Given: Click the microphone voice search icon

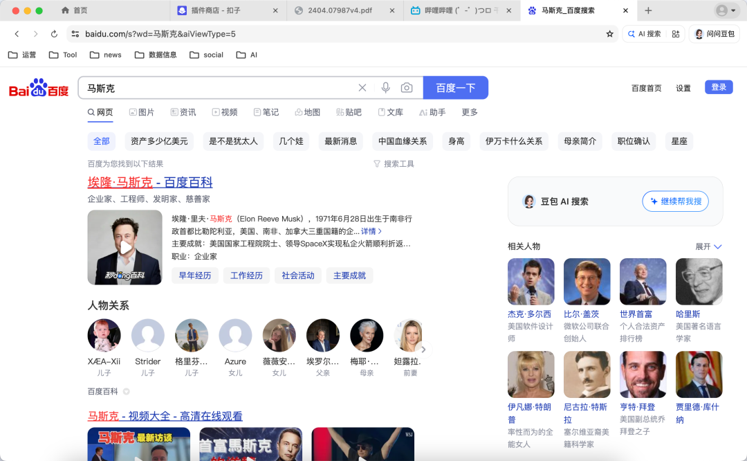Looking at the screenshot, I should pos(385,87).
